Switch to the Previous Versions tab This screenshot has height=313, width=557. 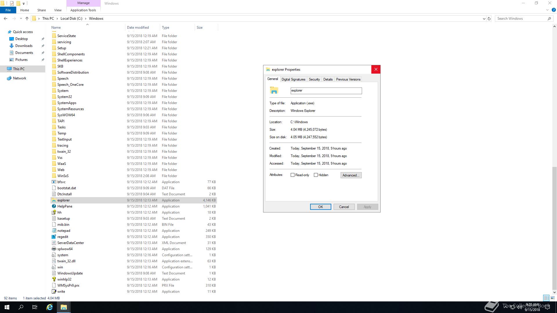coord(348,79)
